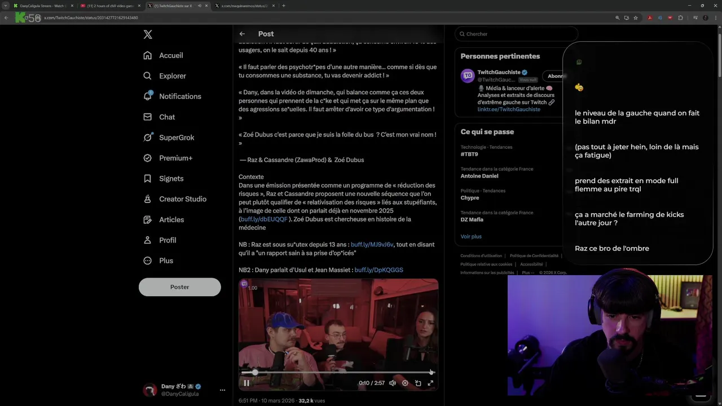Open SuperGrok in sidebar

pyautogui.click(x=169, y=138)
